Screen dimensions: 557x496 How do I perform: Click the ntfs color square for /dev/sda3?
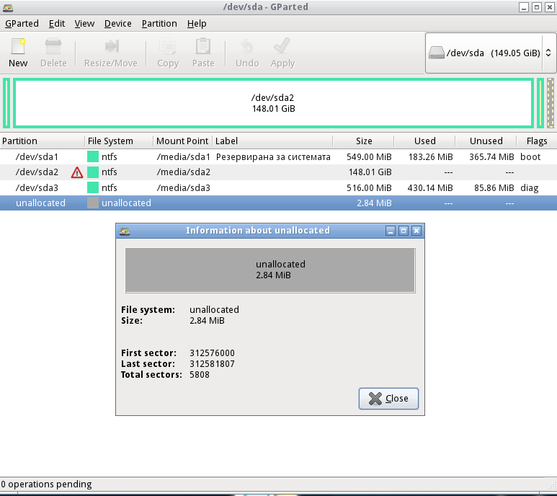[x=93, y=187]
